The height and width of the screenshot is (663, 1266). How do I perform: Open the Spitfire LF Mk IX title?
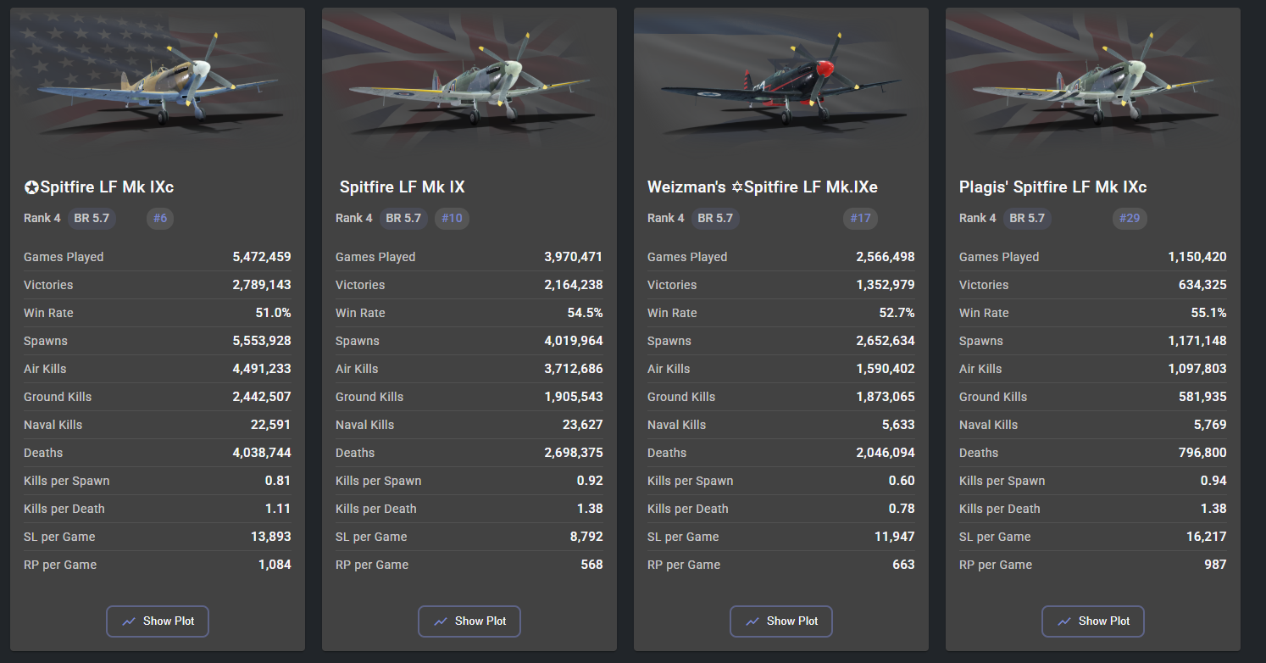click(402, 187)
